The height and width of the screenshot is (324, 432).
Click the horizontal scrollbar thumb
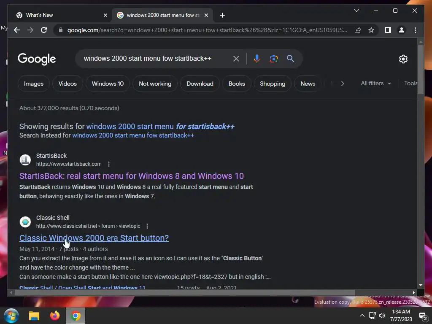pyautogui.click(x=185, y=293)
